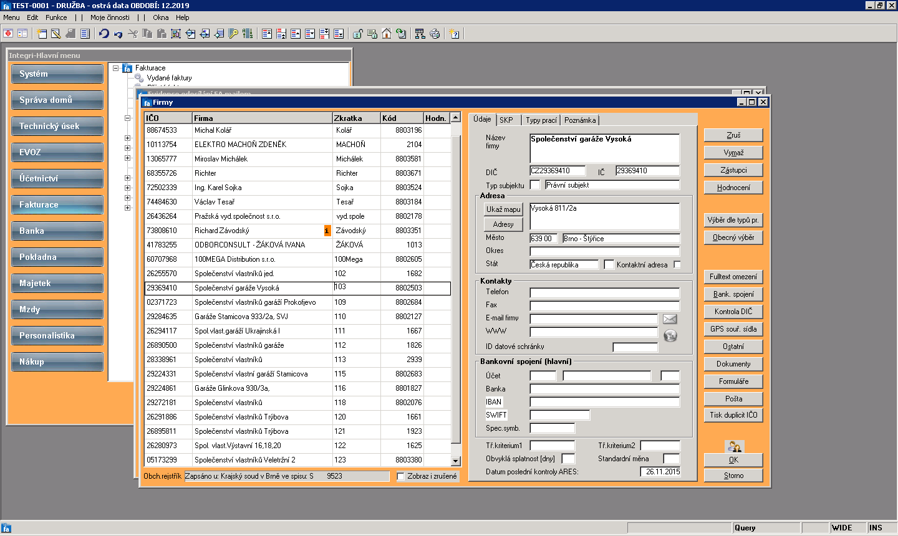
Task: Click the orange info icon in Richard Závodský row
Action: tap(327, 231)
